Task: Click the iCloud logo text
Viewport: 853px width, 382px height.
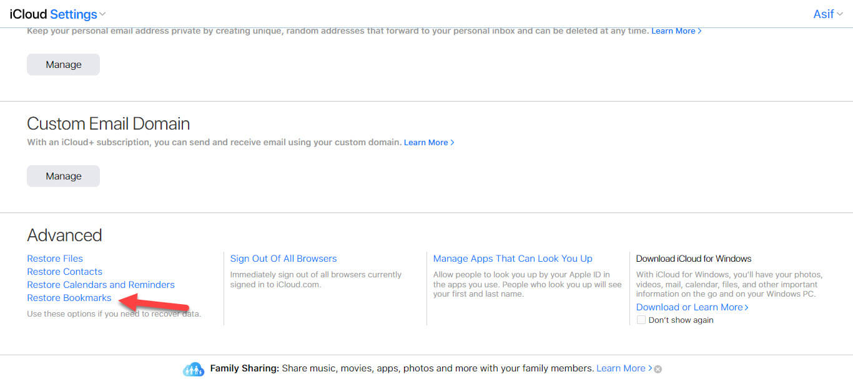Action: (x=28, y=14)
